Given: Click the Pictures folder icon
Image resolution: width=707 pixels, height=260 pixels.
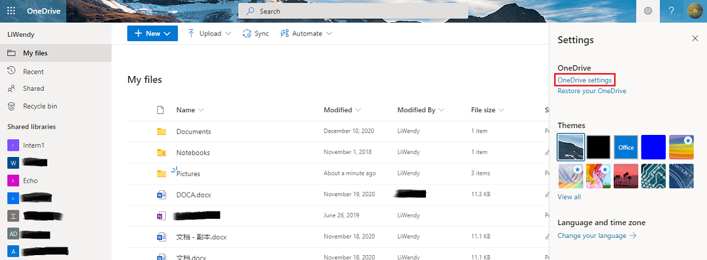Looking at the screenshot, I should 161,174.
